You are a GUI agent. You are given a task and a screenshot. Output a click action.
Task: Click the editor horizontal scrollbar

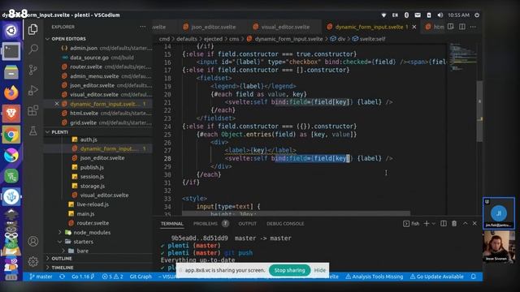(296, 213)
